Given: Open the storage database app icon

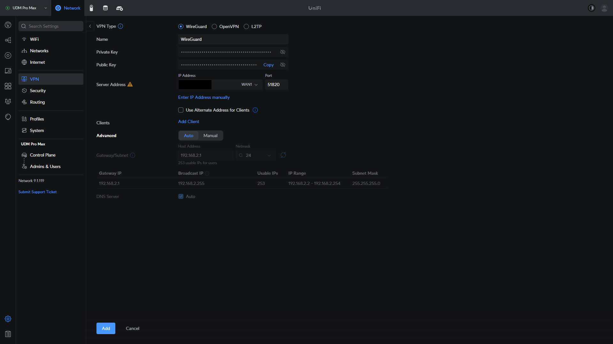Looking at the screenshot, I should tap(105, 8).
